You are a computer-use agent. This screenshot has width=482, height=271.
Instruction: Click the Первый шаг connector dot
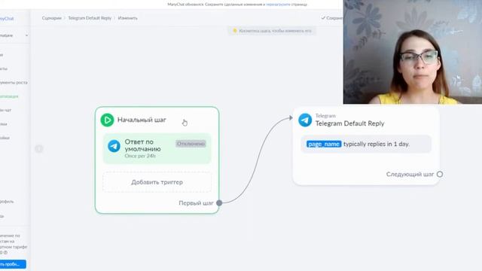click(219, 202)
